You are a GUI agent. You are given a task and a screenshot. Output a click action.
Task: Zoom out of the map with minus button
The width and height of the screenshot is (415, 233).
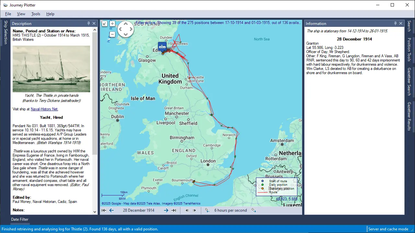[x=112, y=34]
